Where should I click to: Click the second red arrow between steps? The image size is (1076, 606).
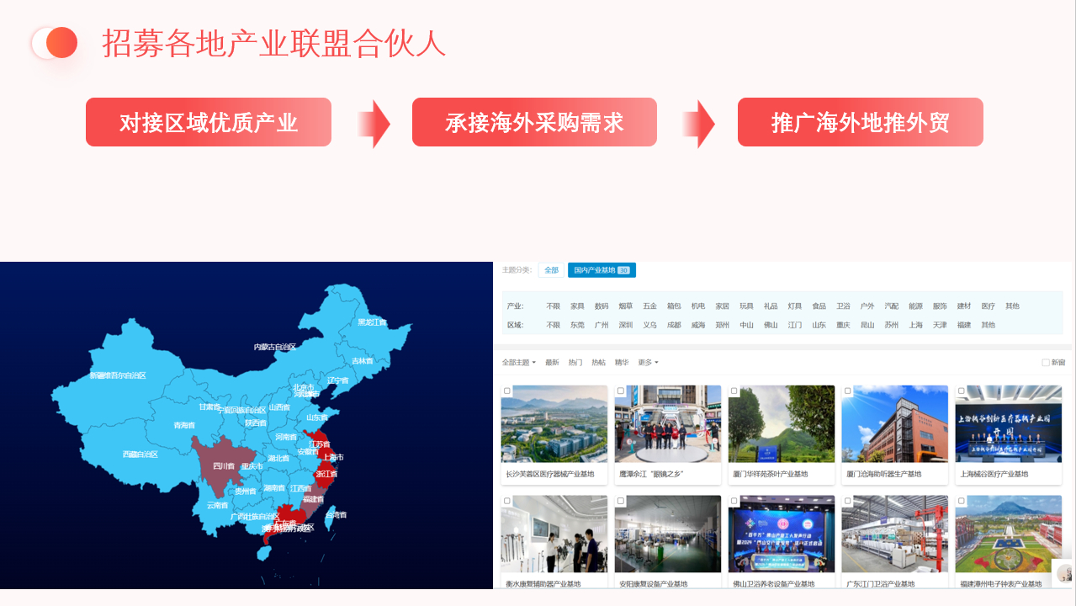click(x=698, y=124)
